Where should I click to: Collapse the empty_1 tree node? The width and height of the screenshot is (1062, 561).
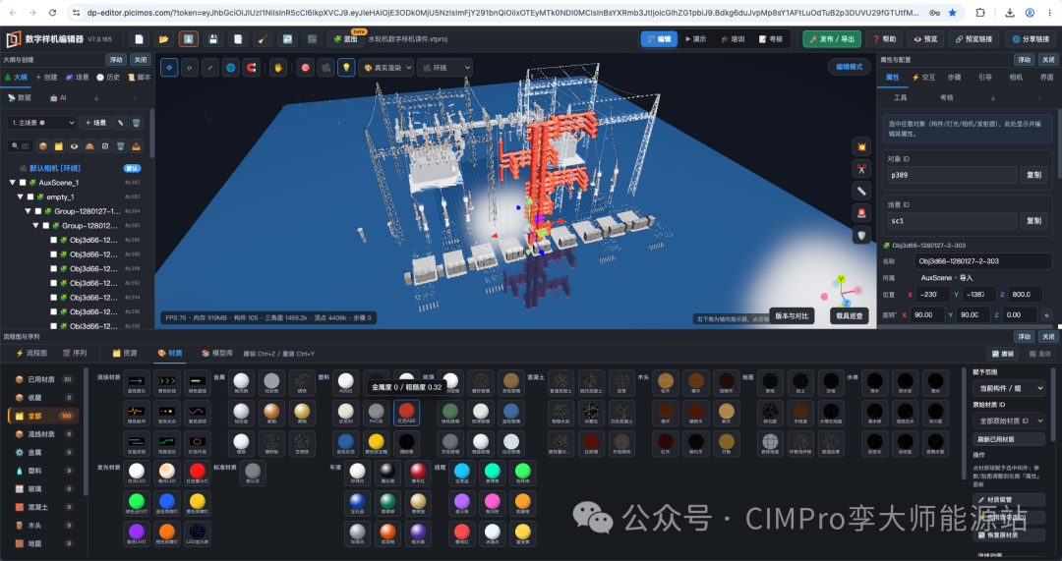[21, 196]
